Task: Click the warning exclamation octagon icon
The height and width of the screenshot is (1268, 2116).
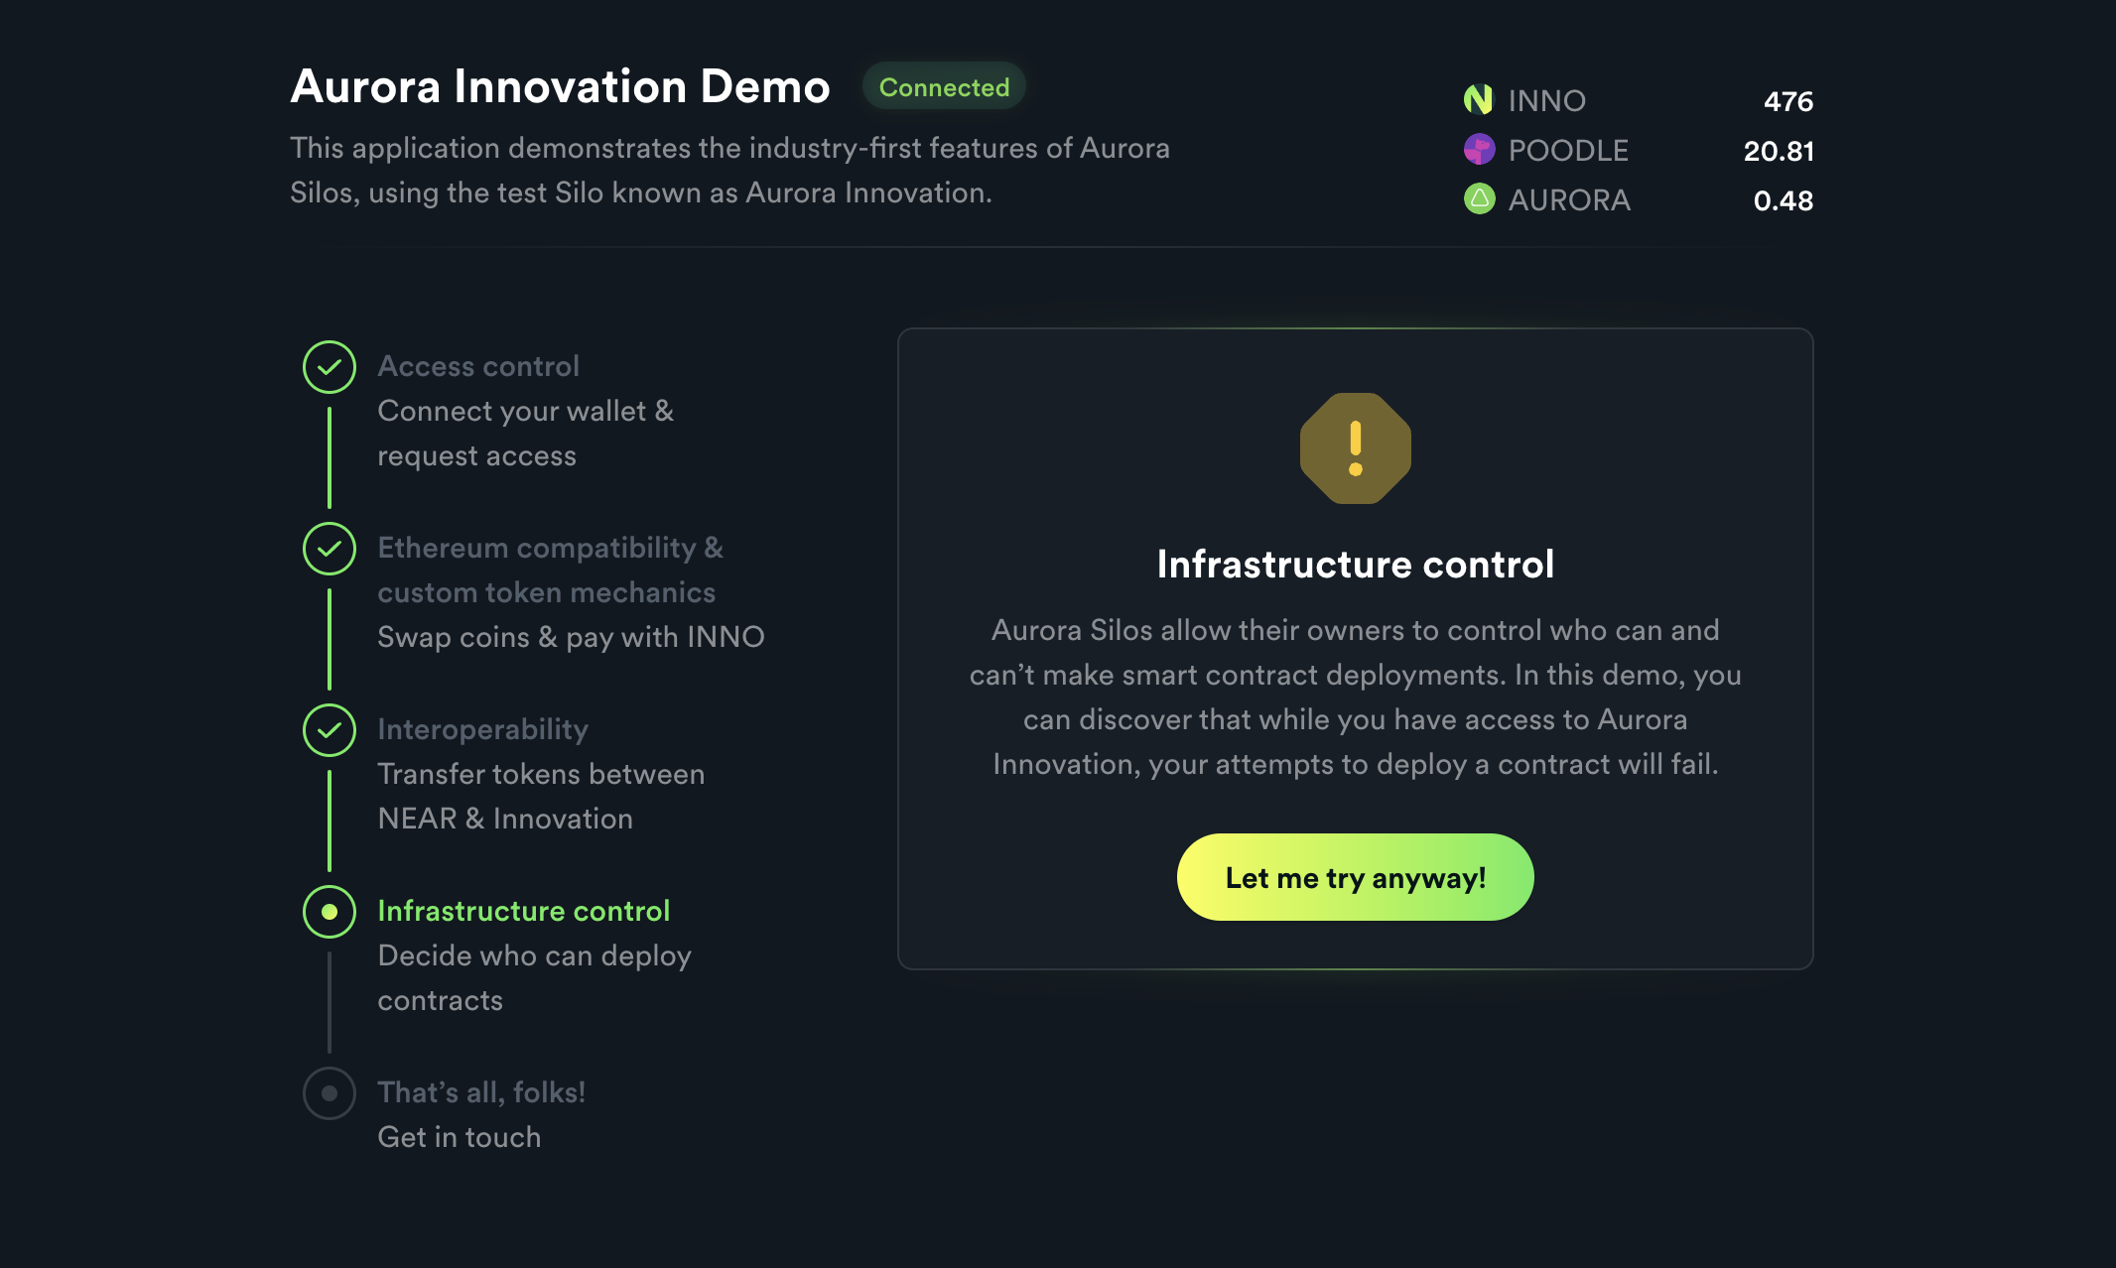Action: tap(1356, 448)
